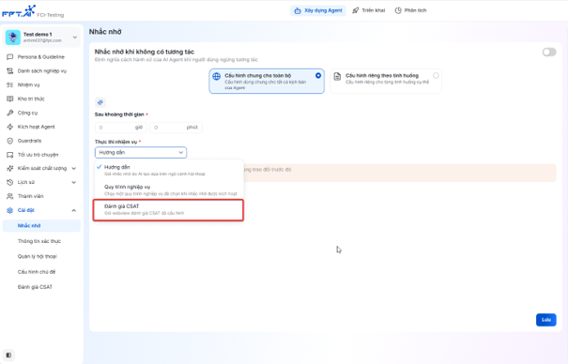
Task: Choose Hướng dẫn option in the list
Action: [169, 170]
